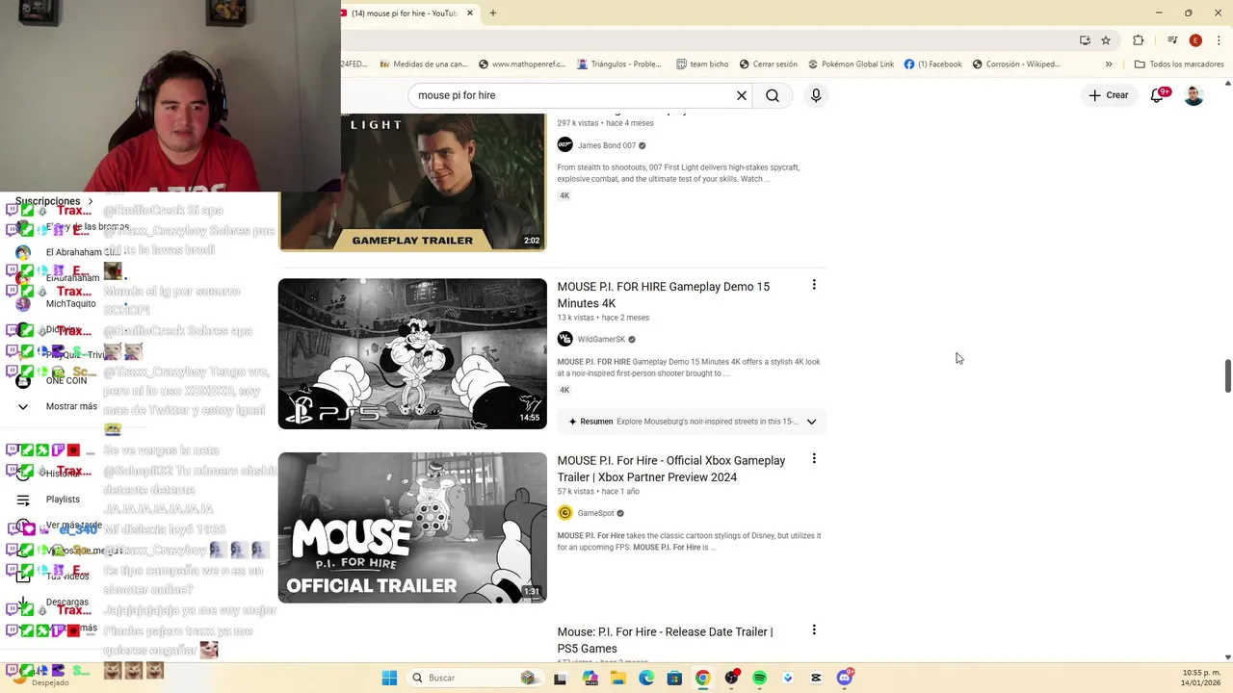
Task: Open the MichTaquito subscription
Action: [70, 304]
